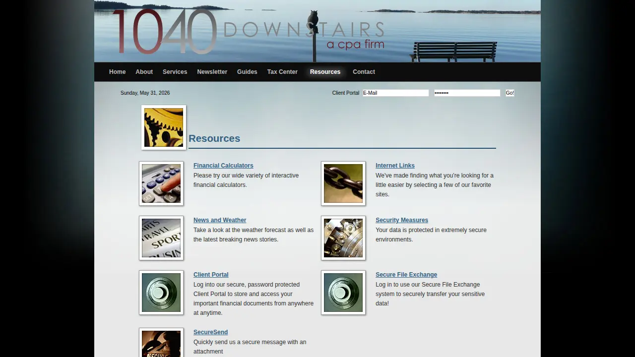
Task: Click the vault gears image beside Security Measures
Action: 343,238
